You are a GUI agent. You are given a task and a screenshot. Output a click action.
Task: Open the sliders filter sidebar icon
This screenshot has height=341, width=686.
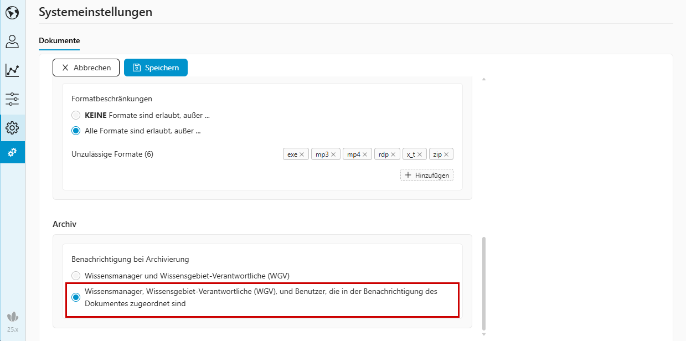click(x=12, y=99)
